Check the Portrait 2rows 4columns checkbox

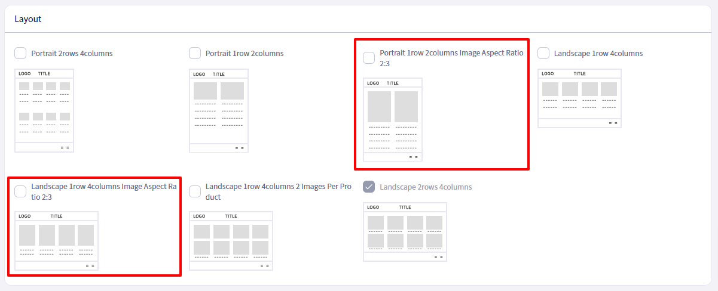(x=20, y=53)
